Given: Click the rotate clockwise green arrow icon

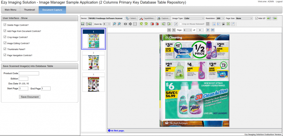Looking at the screenshot, I should (146, 24).
